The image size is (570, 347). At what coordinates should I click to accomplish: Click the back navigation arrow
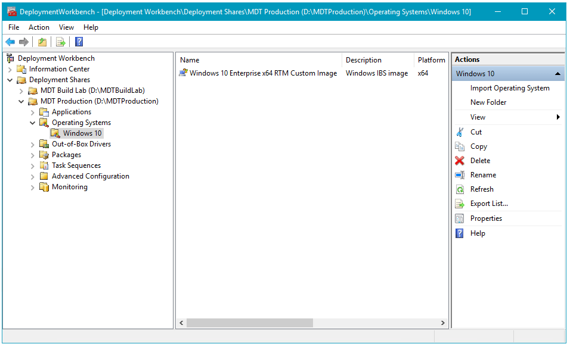(10, 42)
